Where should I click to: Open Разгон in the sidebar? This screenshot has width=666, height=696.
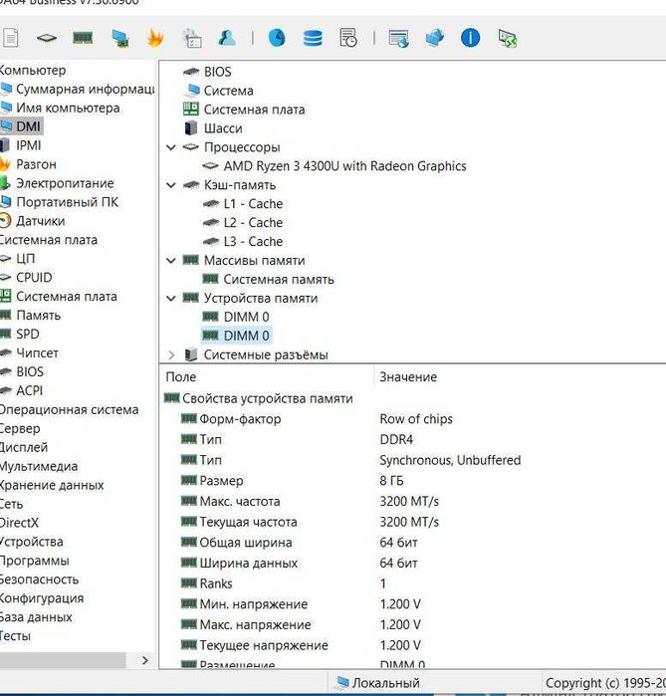(36, 164)
